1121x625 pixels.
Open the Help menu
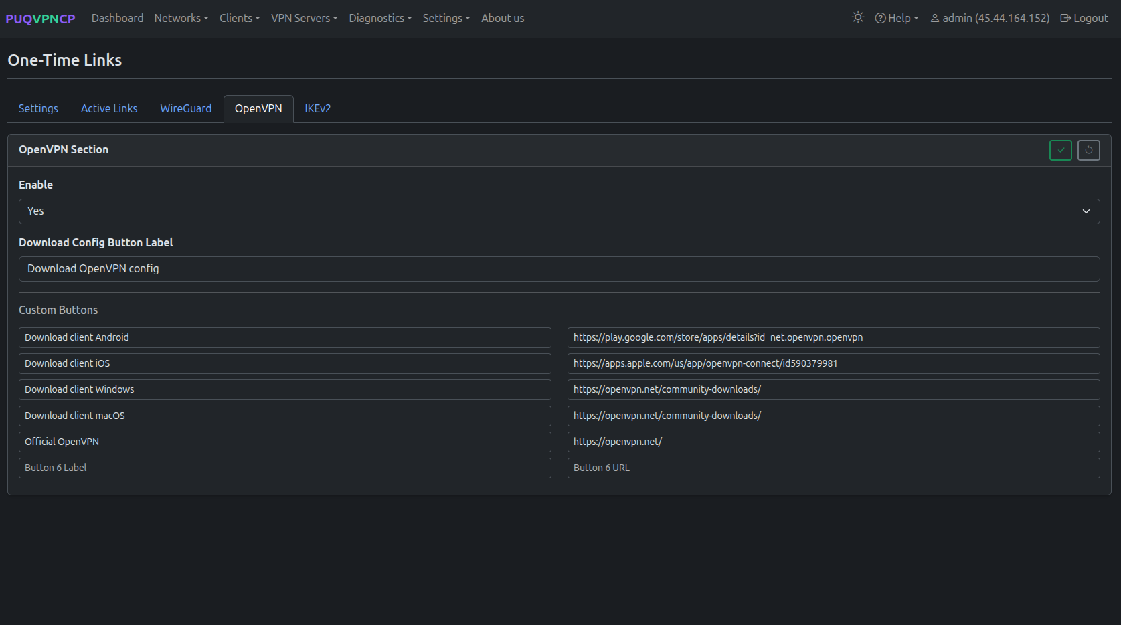point(897,18)
